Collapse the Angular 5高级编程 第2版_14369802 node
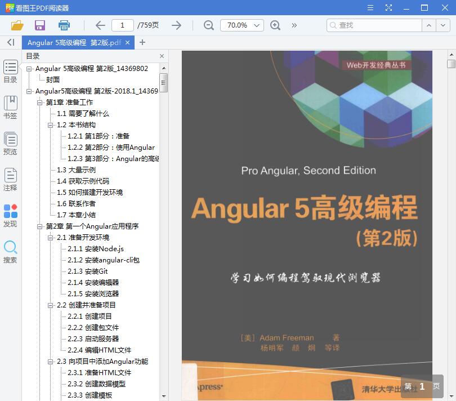 pos(29,69)
